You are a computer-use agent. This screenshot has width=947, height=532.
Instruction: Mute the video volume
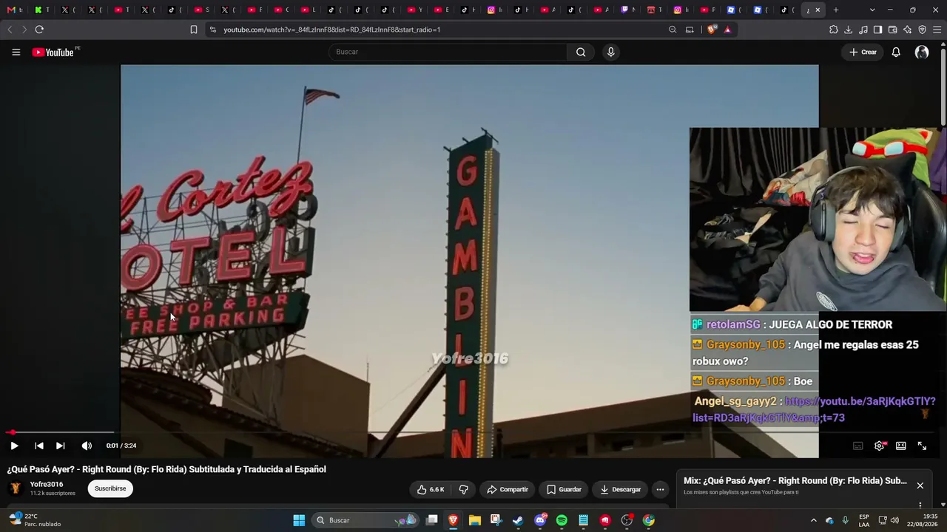87,446
